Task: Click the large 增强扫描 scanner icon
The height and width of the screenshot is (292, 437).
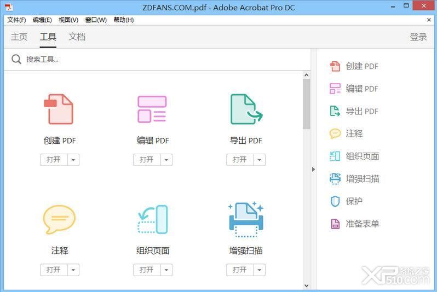Action: click(x=246, y=219)
